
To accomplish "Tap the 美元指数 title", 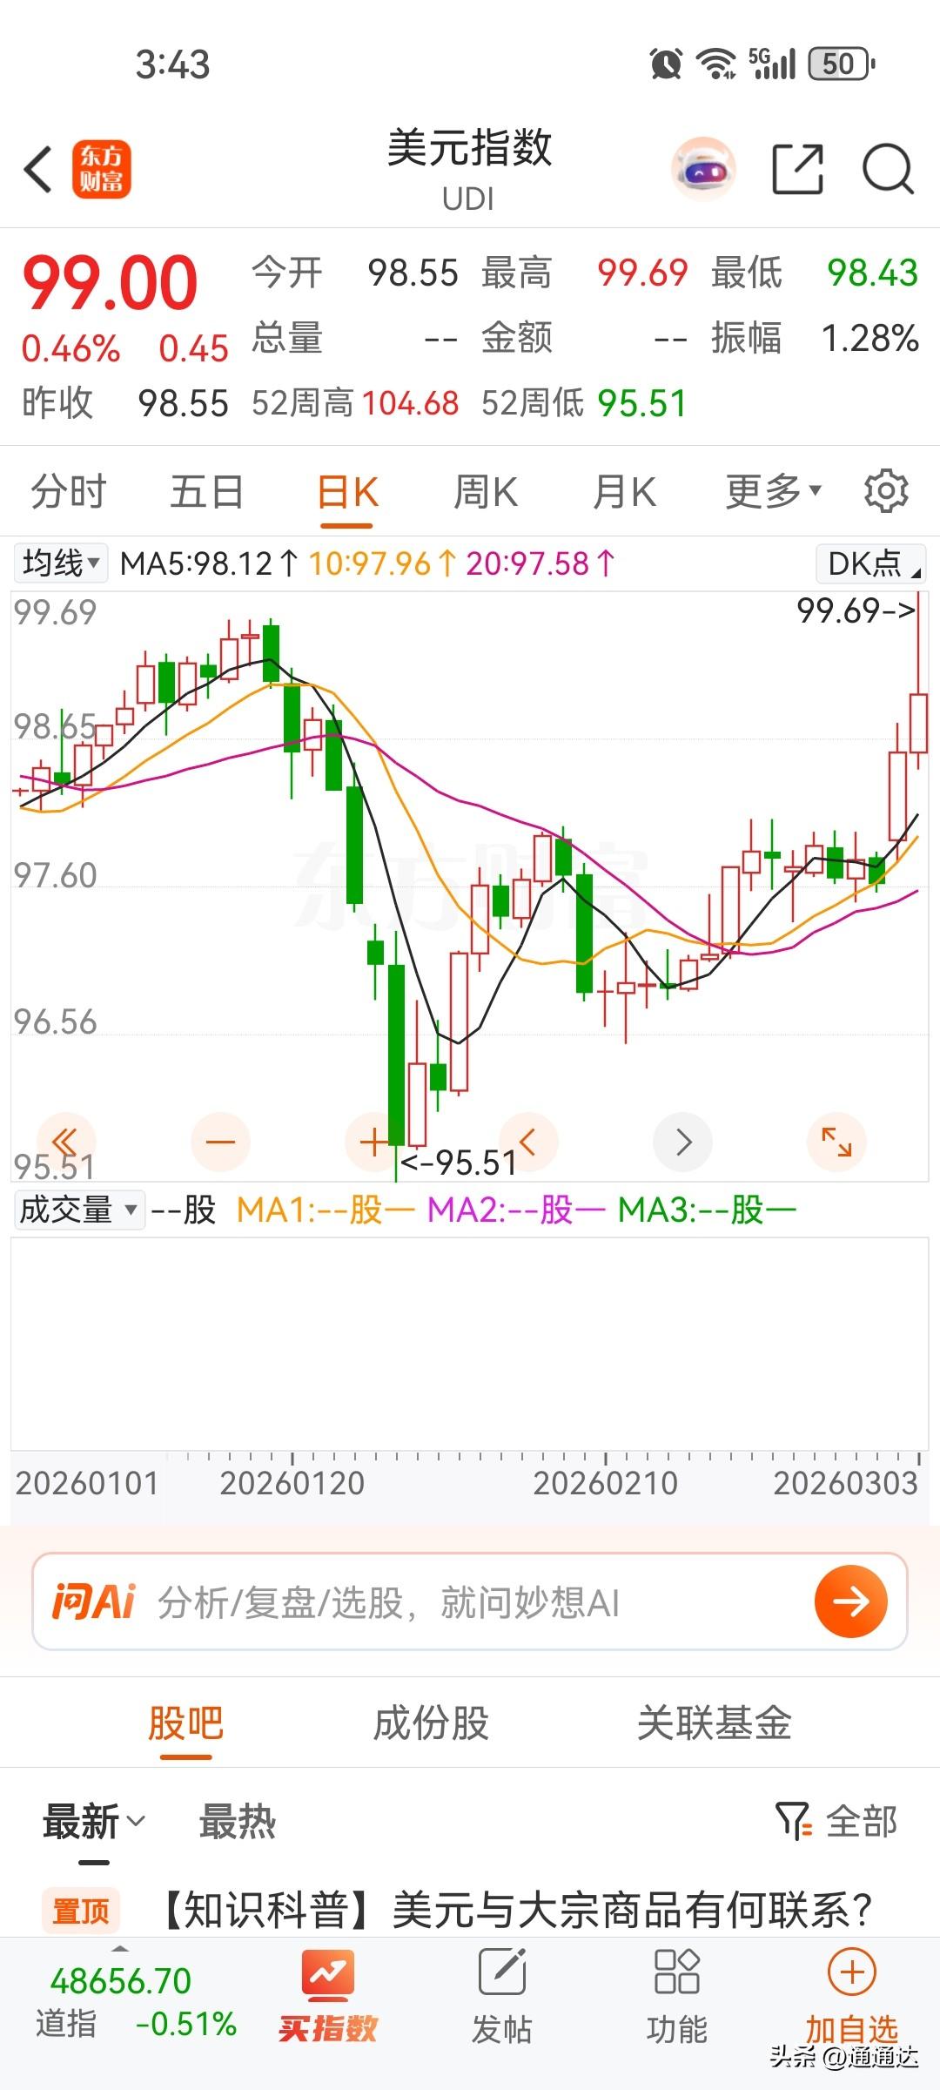I will (x=469, y=147).
